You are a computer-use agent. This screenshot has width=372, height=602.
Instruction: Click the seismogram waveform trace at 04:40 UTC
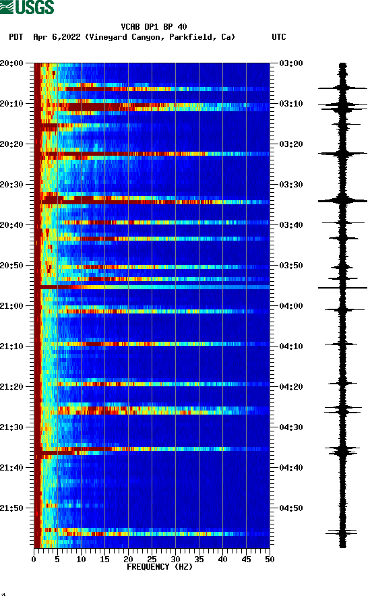[x=342, y=468]
